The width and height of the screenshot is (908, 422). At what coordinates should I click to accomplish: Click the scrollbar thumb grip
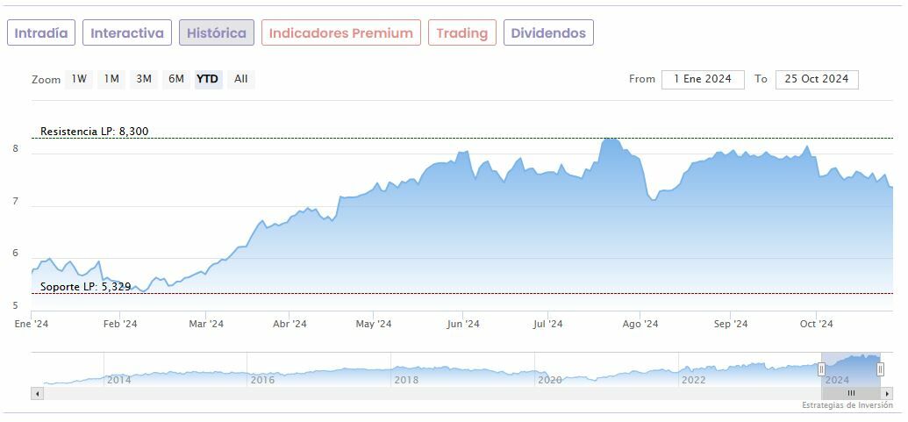pyautogui.click(x=851, y=393)
